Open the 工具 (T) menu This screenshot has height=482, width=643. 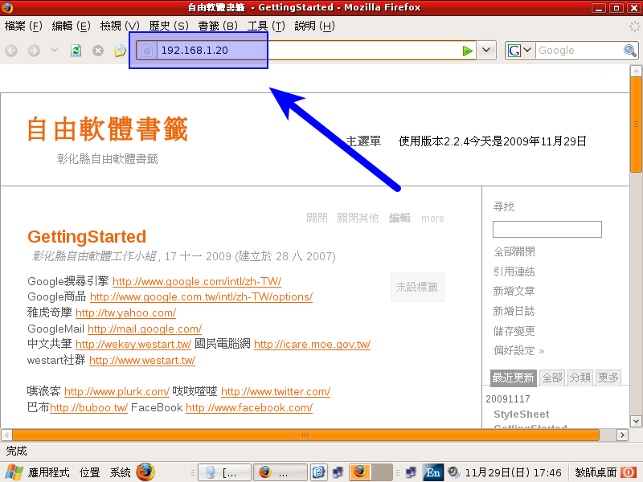pyautogui.click(x=266, y=26)
